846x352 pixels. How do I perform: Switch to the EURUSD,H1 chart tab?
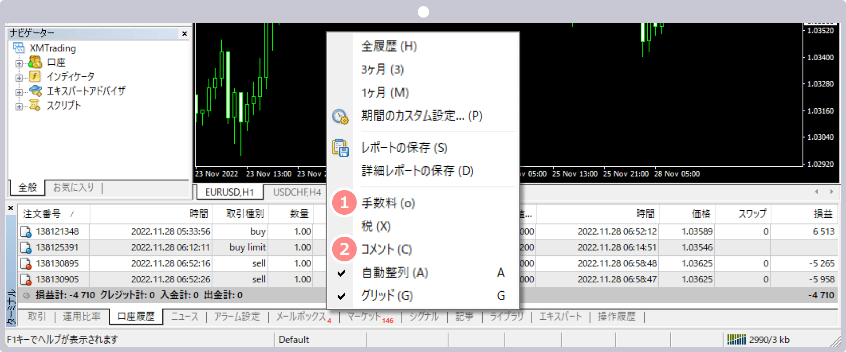click(230, 192)
